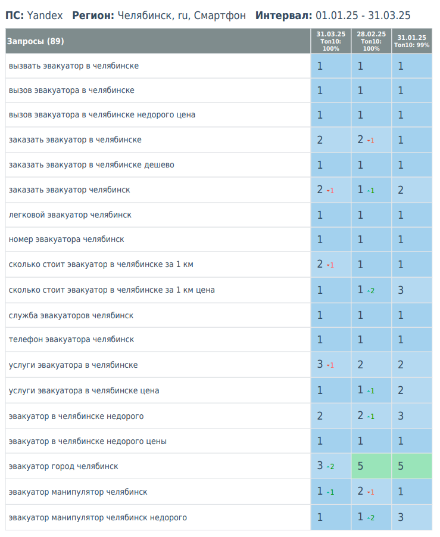
Task: Click the 'Yandex' search engine label
Action: tap(45, 15)
